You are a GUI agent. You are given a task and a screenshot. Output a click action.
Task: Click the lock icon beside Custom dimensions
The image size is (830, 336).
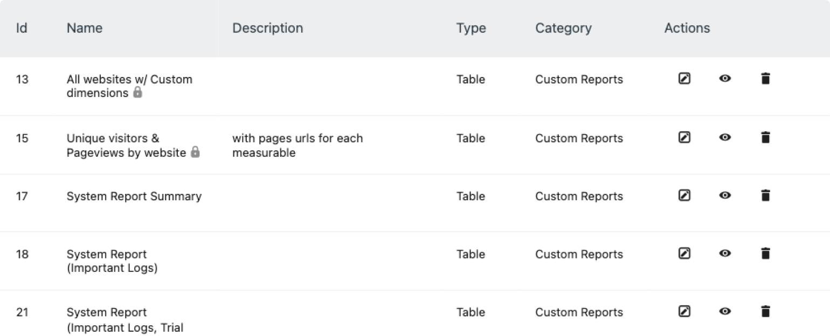pos(137,93)
